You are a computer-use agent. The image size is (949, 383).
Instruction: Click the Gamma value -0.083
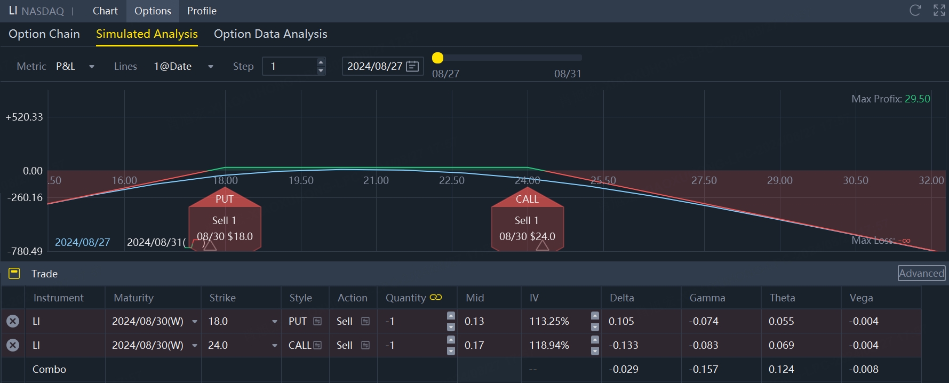pos(704,345)
